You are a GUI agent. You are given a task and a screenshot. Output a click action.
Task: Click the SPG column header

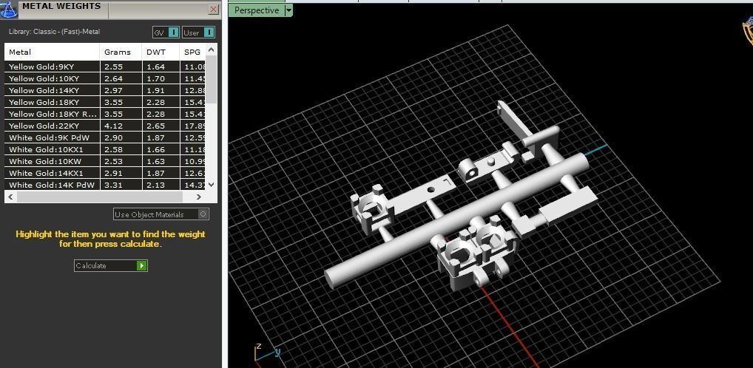coord(192,52)
